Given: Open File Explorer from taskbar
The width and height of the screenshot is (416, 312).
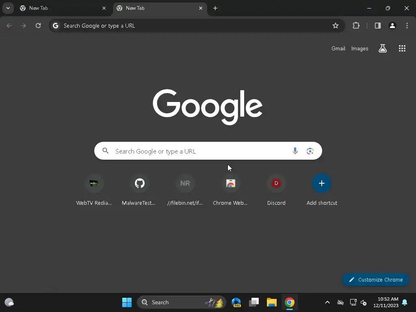Looking at the screenshot, I should click(272, 302).
